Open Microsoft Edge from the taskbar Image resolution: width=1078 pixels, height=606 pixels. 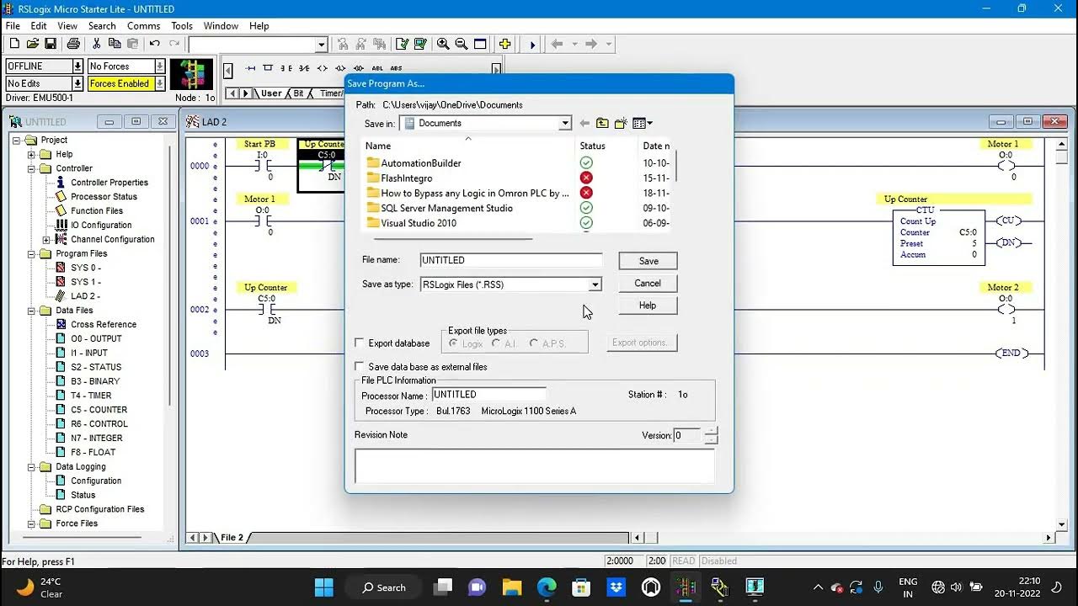[547, 587]
